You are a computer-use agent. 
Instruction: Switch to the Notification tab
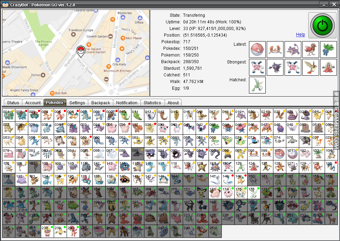point(127,103)
